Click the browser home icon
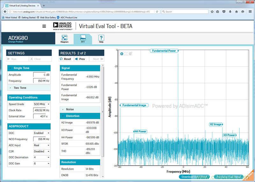 [x=236, y=11]
